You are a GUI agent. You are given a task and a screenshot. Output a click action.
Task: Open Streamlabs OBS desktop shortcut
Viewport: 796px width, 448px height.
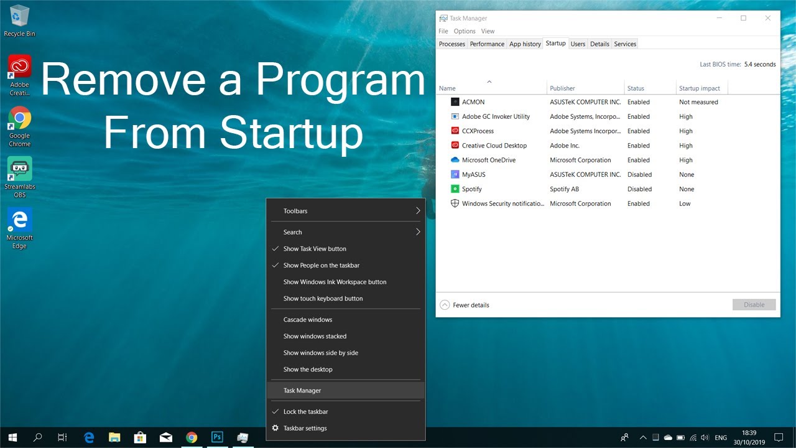(19, 177)
